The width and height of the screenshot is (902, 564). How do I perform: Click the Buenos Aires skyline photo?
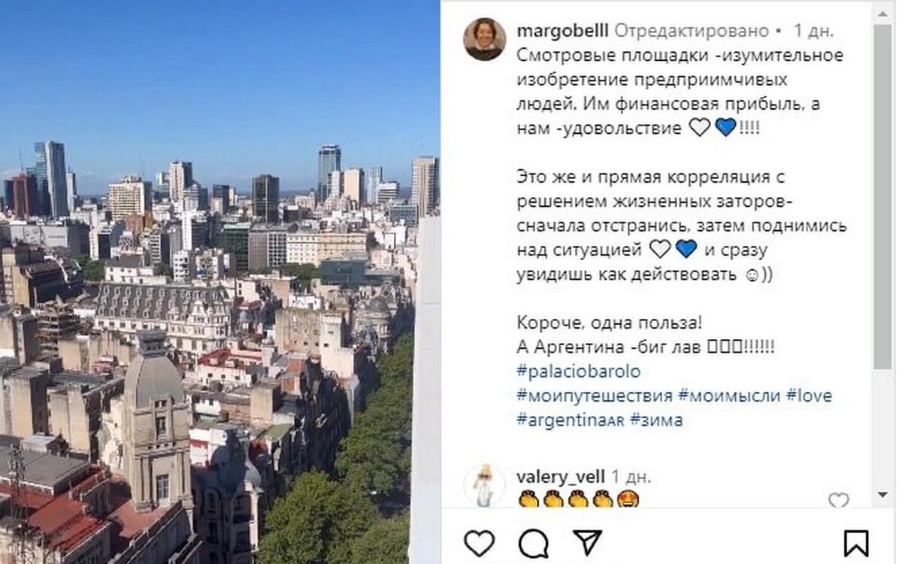click(219, 282)
